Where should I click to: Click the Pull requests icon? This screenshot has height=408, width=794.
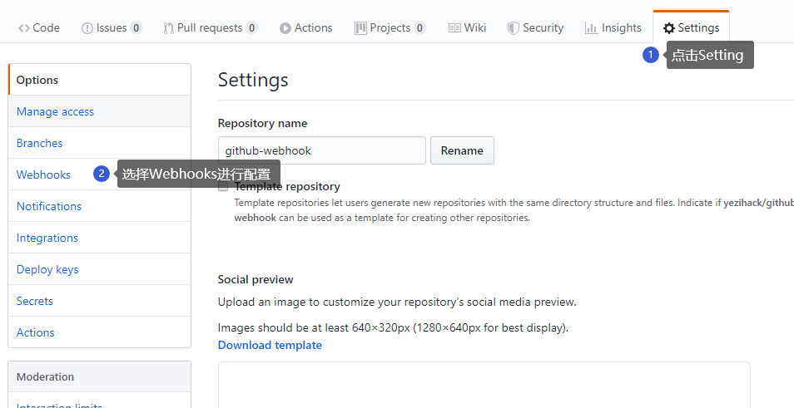point(169,28)
